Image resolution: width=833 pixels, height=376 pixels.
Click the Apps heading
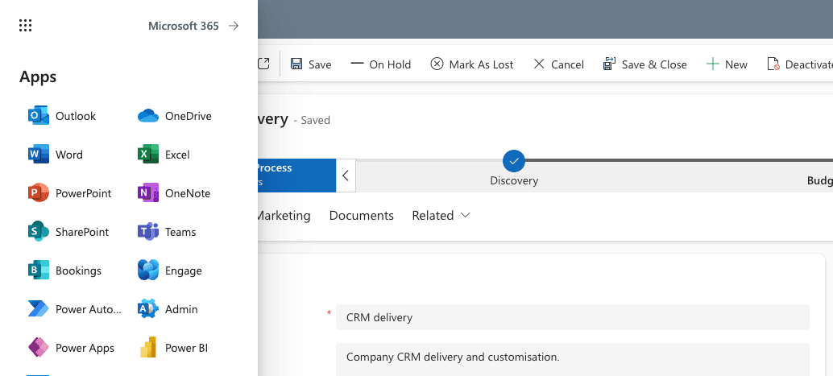[x=38, y=77]
